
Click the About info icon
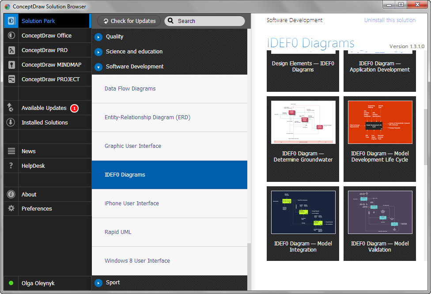11,194
